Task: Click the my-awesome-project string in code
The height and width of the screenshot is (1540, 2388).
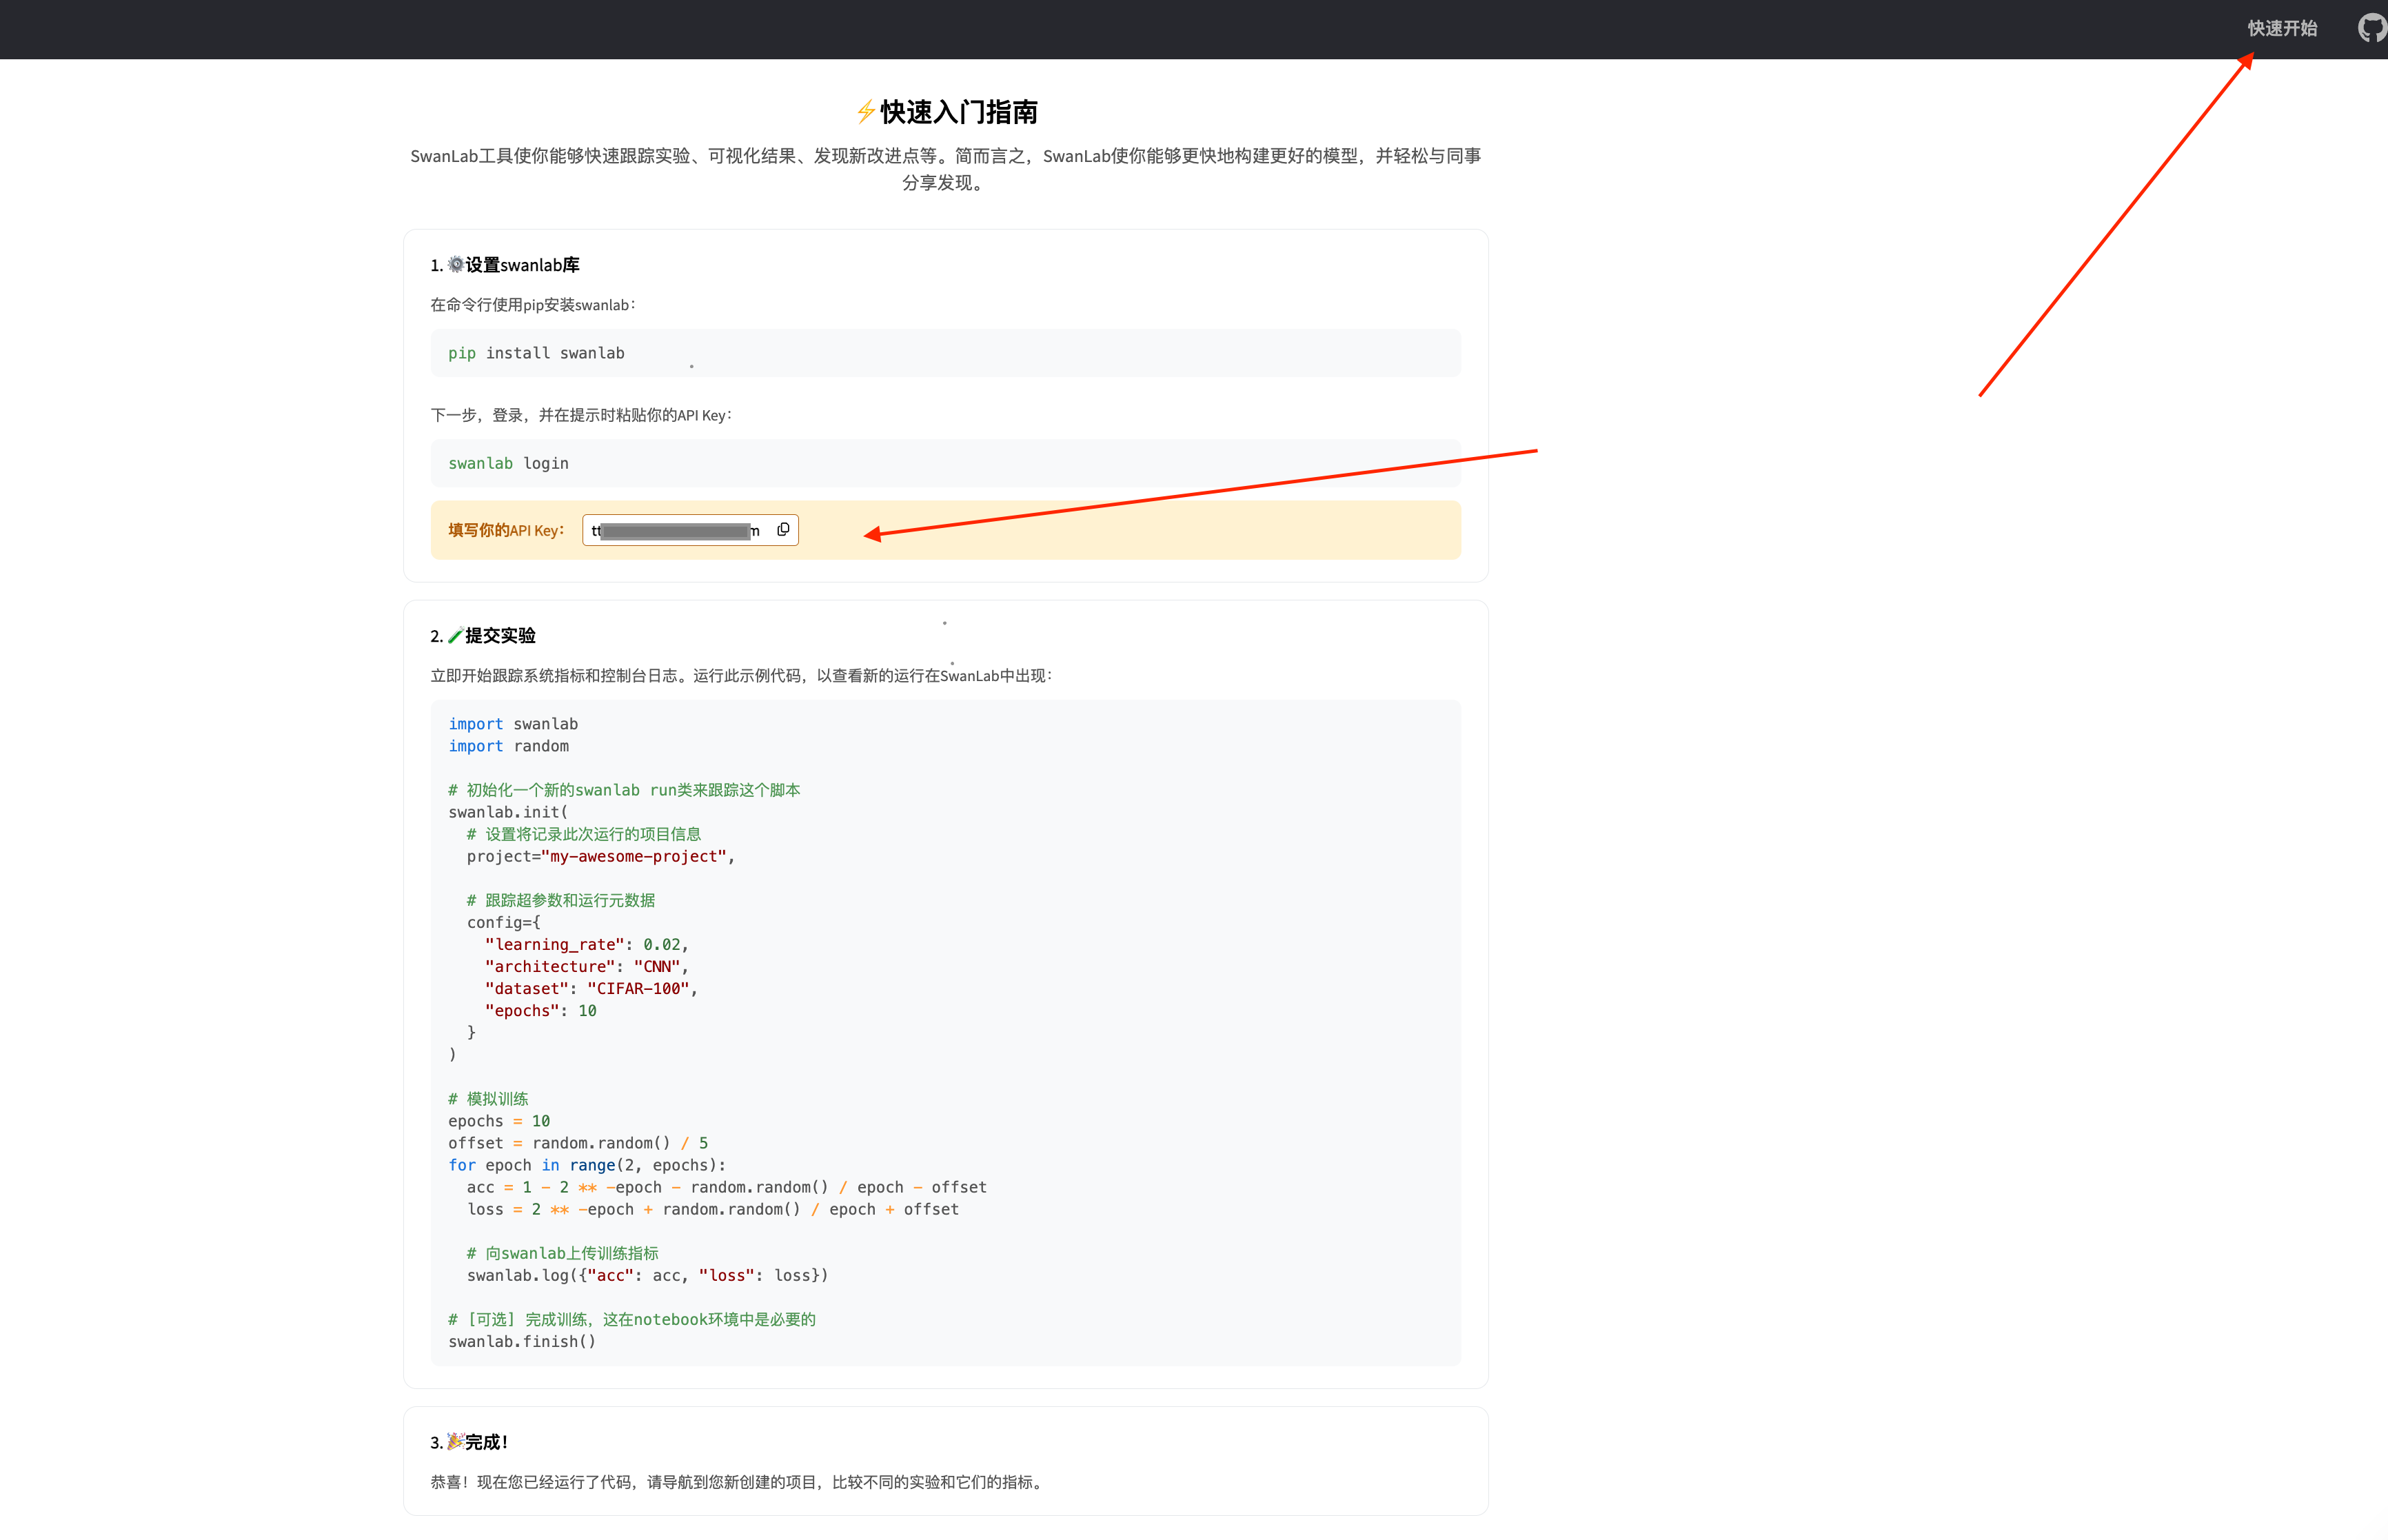Action: pyautogui.click(x=633, y=856)
